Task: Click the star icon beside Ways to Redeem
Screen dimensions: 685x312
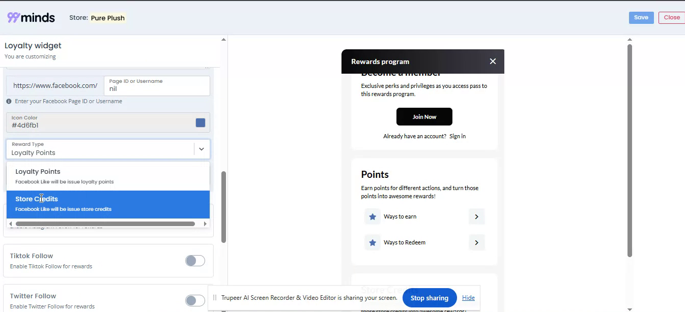Action: 373,242
